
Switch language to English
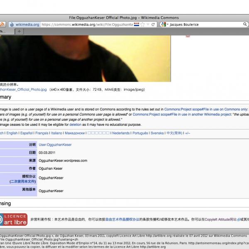(x=12, y=133)
